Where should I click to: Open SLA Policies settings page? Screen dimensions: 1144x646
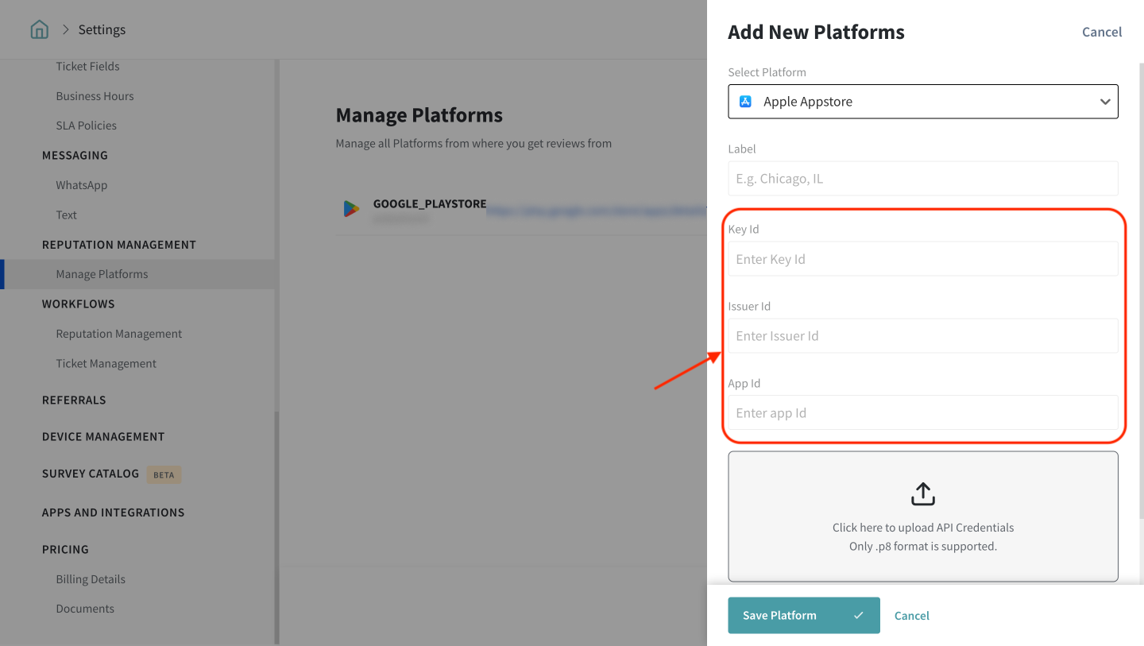coord(86,126)
